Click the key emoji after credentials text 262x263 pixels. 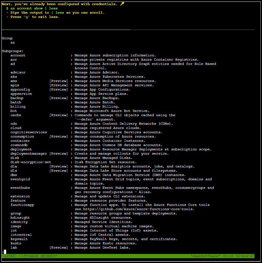(x=122, y=4)
